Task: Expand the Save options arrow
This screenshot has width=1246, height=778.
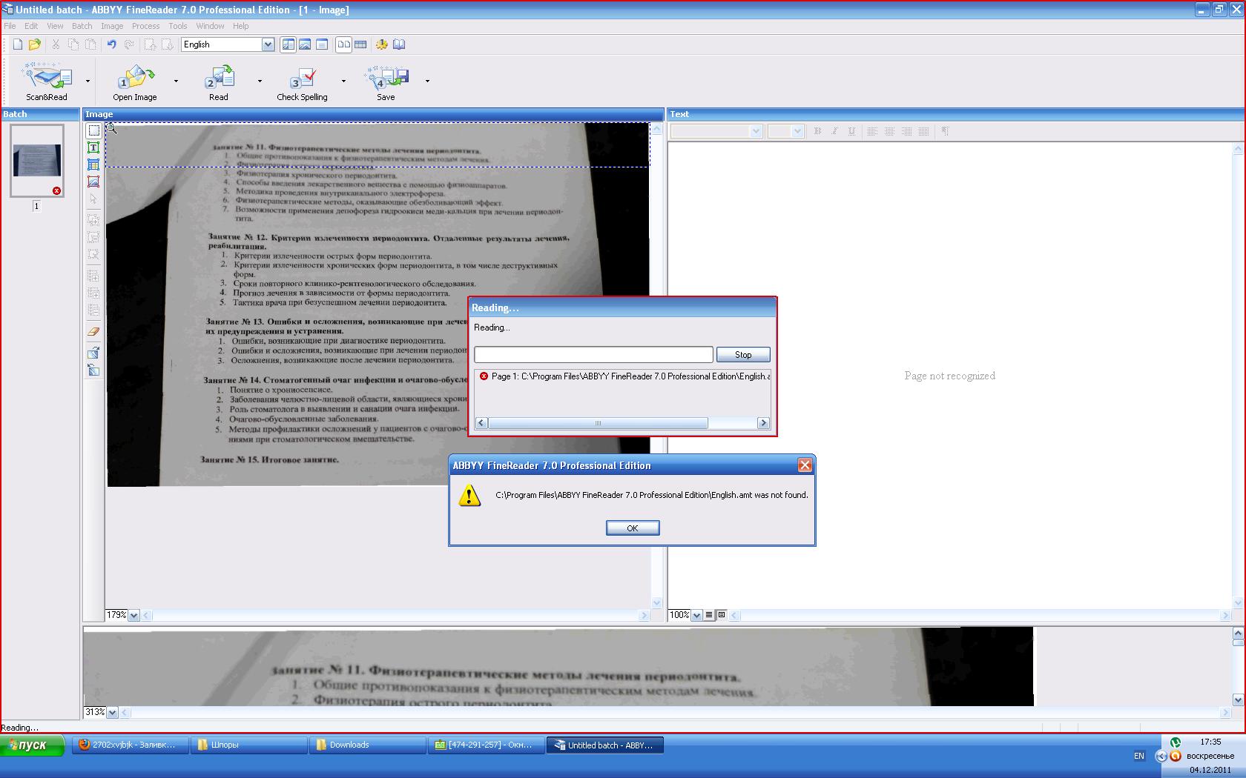Action: (x=427, y=82)
